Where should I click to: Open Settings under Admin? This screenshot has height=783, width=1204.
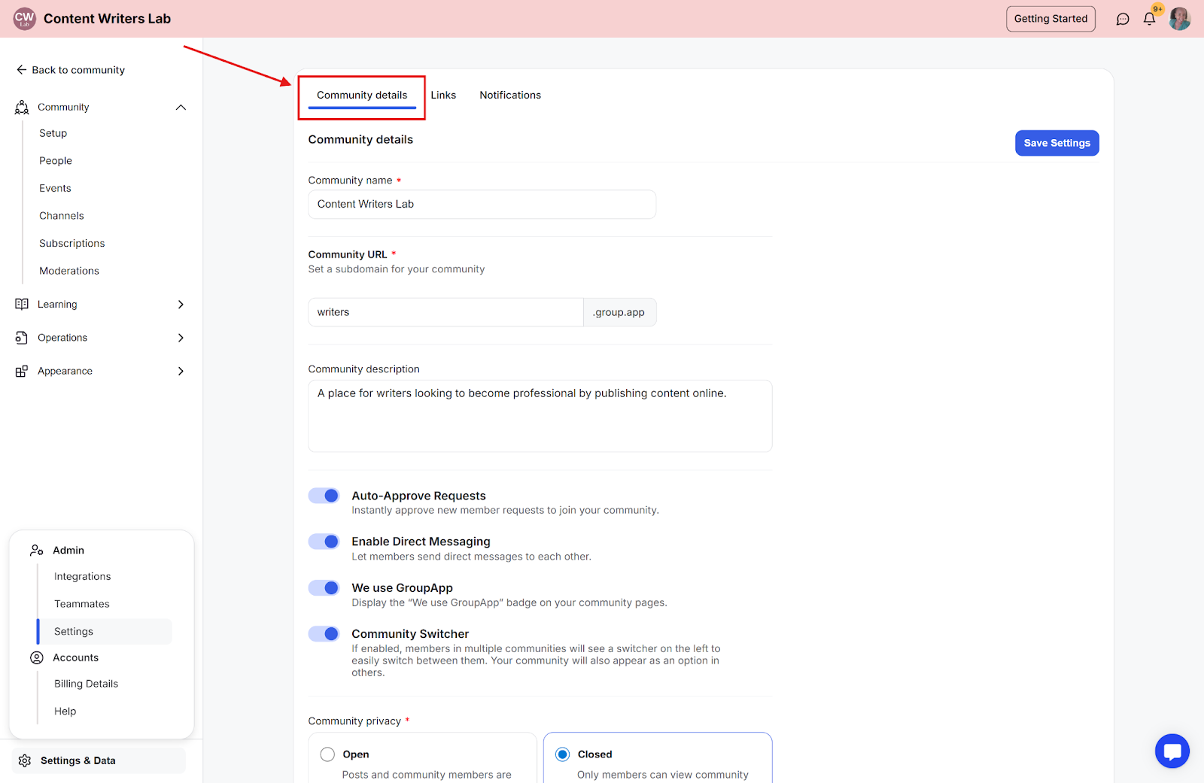point(105,632)
